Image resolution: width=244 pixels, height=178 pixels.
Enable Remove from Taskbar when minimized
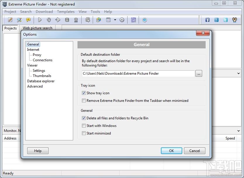pyautogui.click(x=84, y=101)
